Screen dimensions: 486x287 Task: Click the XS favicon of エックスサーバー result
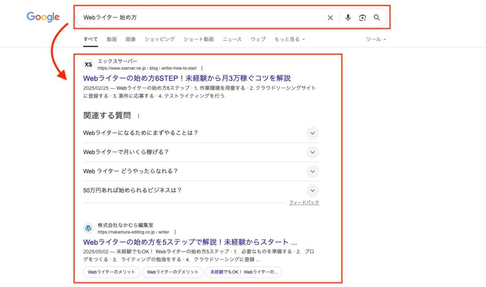click(88, 64)
